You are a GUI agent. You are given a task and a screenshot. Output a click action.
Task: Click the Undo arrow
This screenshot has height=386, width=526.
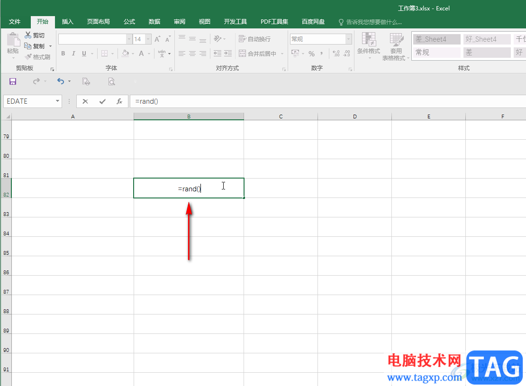tap(60, 81)
